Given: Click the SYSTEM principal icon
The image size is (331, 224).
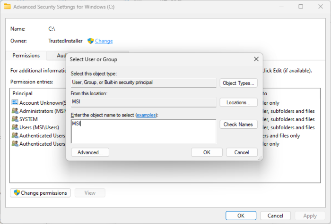Looking at the screenshot, I should point(15,119).
